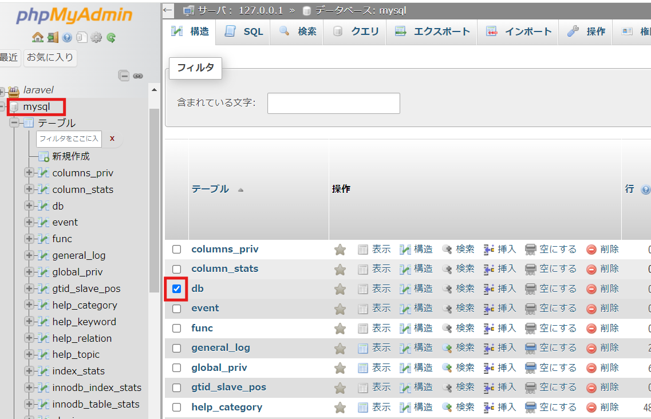Viewport: 651px width, 419px height.
Task: Check the column_stats table checkbox
Action: coord(177,269)
